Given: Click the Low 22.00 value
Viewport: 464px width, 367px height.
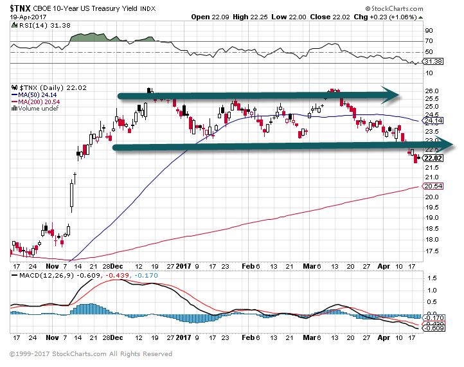Looking at the screenshot, I should pyautogui.click(x=289, y=17).
